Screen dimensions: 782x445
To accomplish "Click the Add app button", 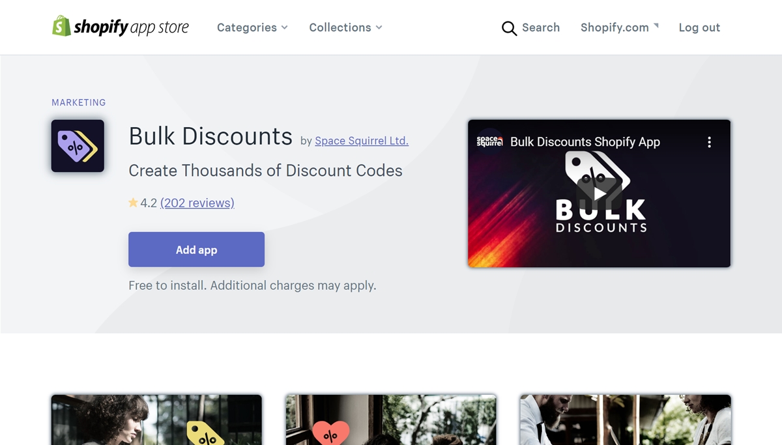I will pyautogui.click(x=196, y=250).
